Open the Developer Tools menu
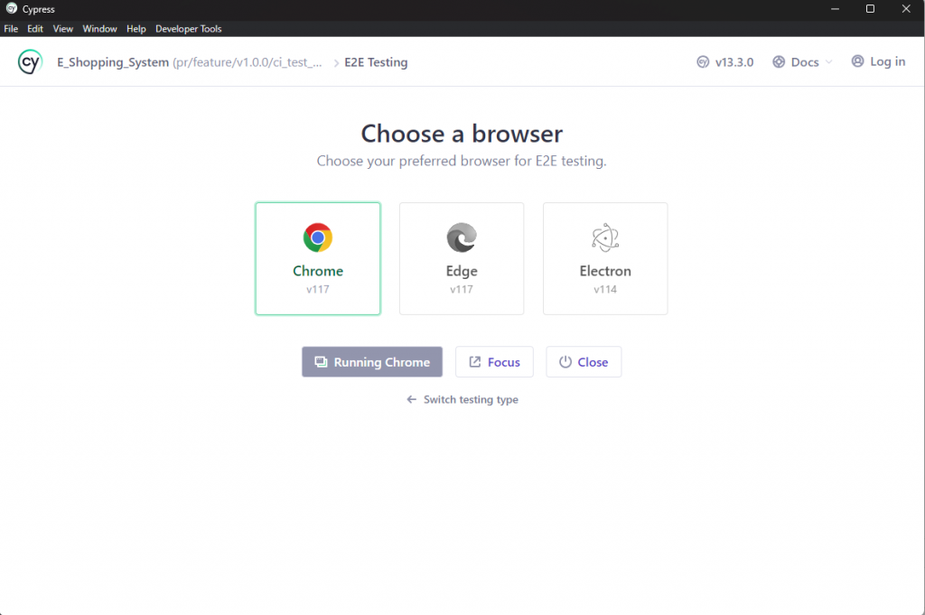The image size is (925, 615). [188, 29]
